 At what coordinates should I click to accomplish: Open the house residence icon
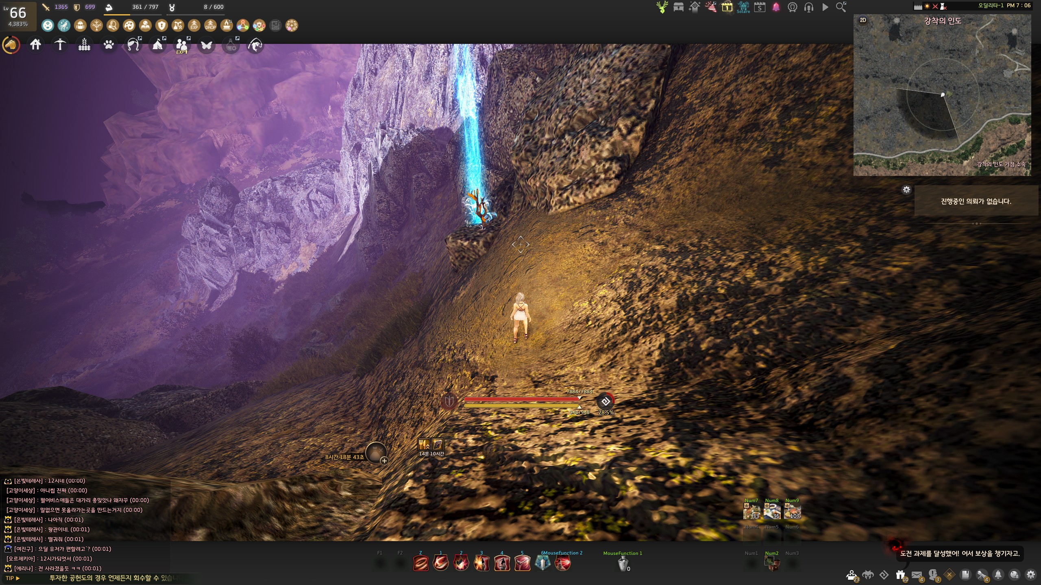point(35,44)
